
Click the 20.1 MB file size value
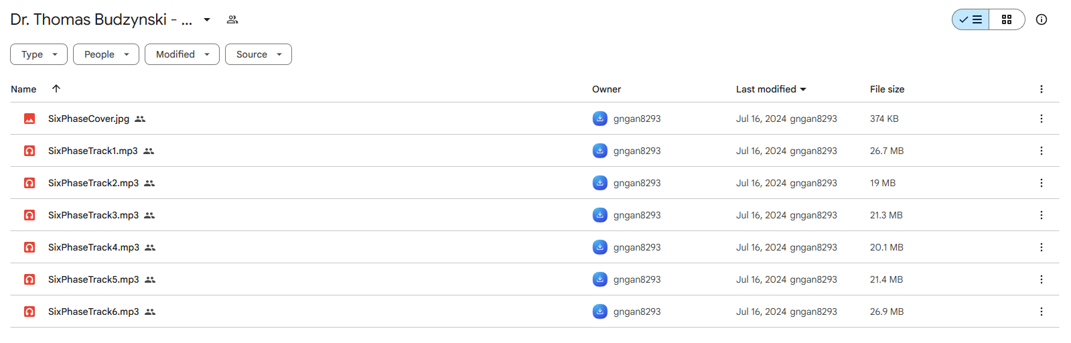[x=887, y=247]
